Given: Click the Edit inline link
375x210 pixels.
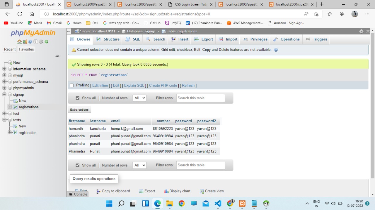Looking at the screenshot, I should click(x=100, y=86).
